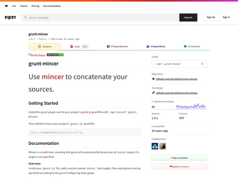Click the Beta badge on Code tab

coord(85,46)
